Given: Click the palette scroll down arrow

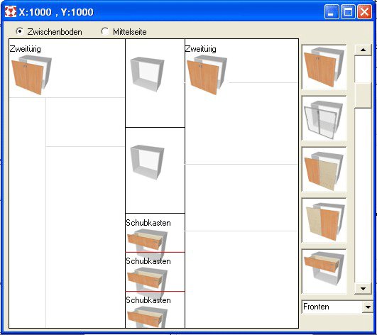Looking at the screenshot, I should coord(363,289).
